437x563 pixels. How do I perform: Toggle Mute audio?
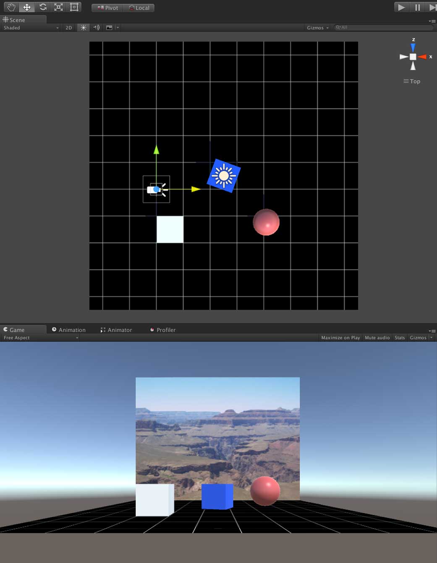377,338
